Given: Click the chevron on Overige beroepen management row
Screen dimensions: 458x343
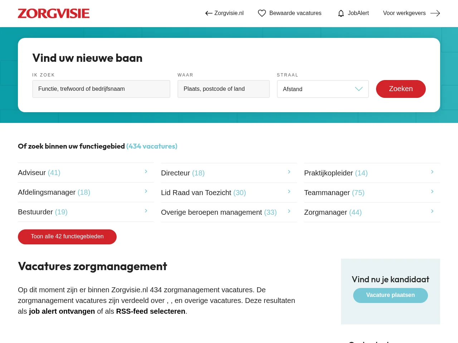Looking at the screenshot, I should (289, 211).
